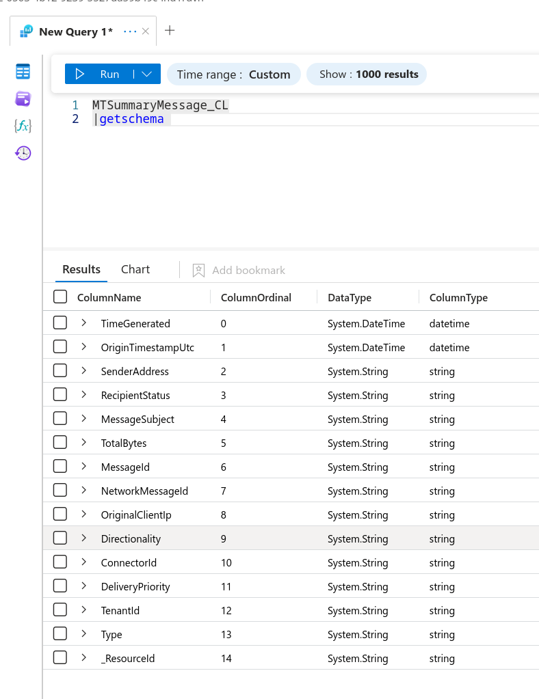Image resolution: width=539 pixels, height=699 pixels.
Task: Select the Directionality row checkbox
Action: tap(60, 538)
